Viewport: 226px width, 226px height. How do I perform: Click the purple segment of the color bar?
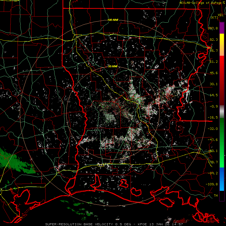(x=222, y=28)
